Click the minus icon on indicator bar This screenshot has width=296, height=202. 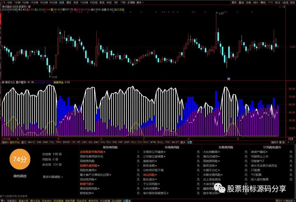pyautogui.click(x=293, y=142)
